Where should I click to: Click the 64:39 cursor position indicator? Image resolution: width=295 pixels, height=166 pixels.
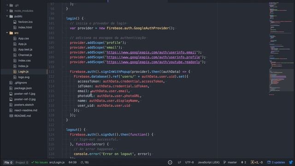tap(72, 162)
